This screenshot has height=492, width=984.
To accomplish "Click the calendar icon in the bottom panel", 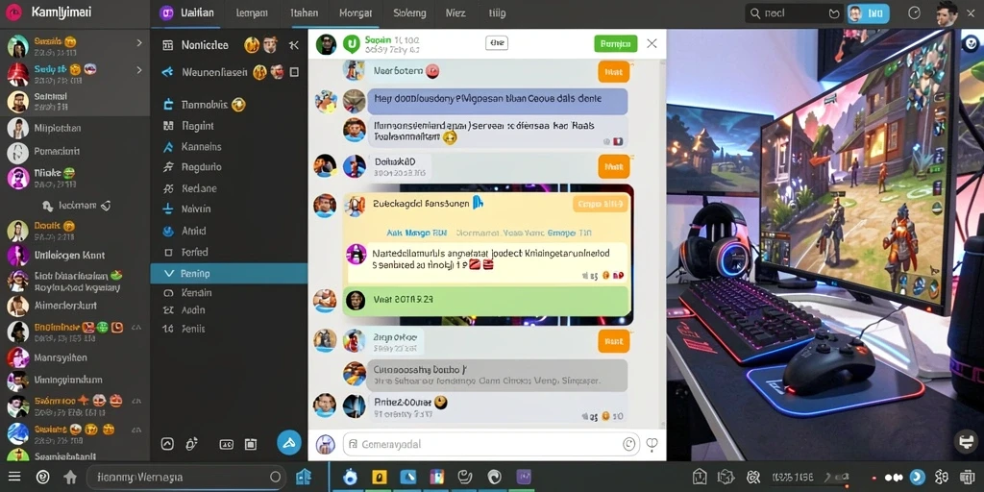I will 251,444.
